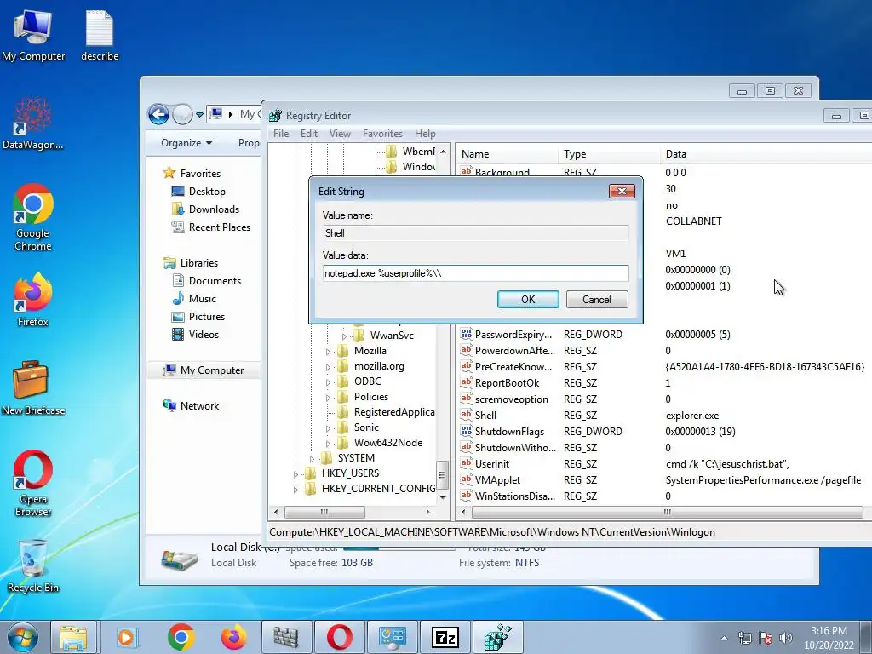Close the Edit String dialog
The image size is (872, 654).
(622, 192)
